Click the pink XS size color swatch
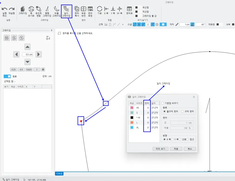 click(x=132, y=107)
